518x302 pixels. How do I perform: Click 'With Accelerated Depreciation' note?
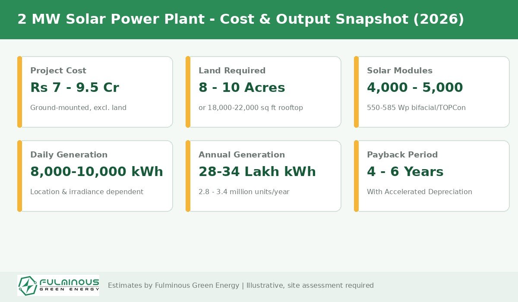(x=420, y=192)
